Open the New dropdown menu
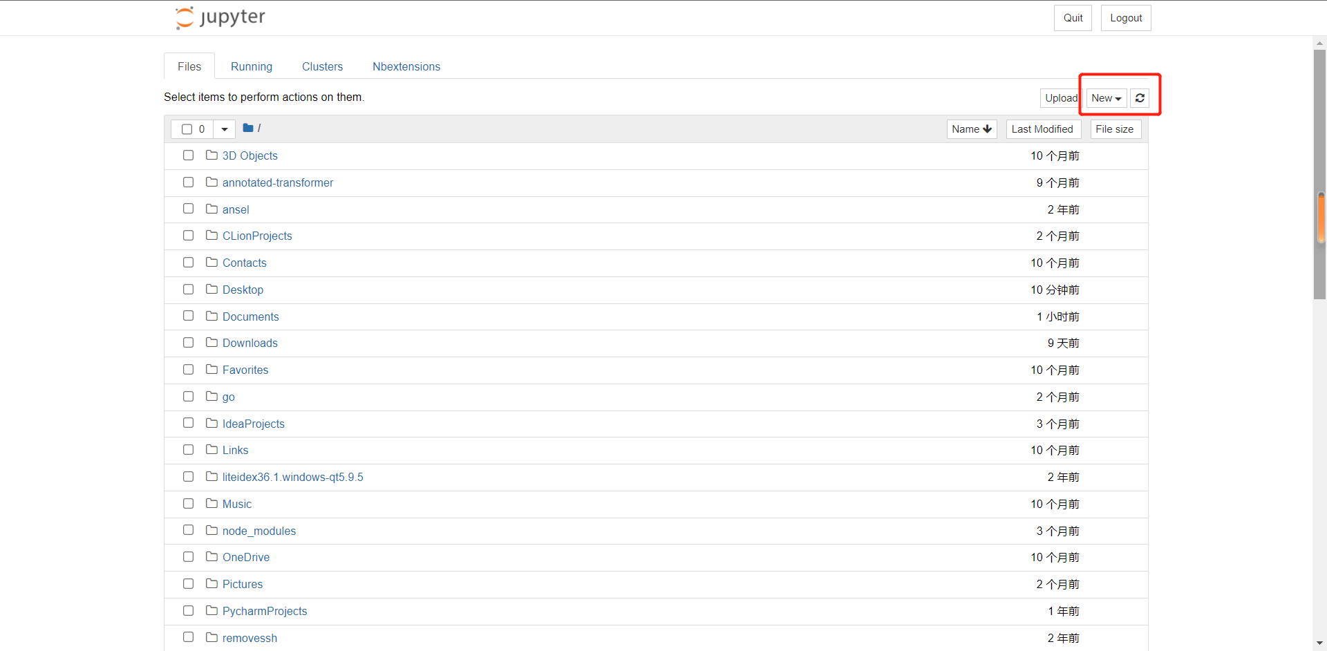This screenshot has width=1327, height=651. coord(1107,98)
